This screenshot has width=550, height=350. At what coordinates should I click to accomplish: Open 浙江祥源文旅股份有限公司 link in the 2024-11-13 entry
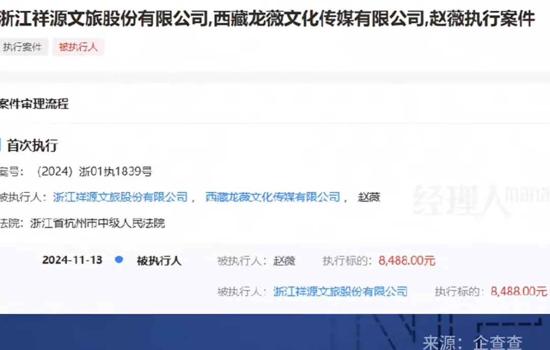click(x=340, y=291)
